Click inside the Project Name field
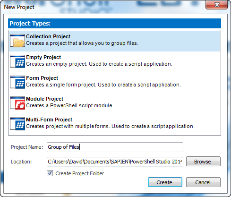 point(115,147)
